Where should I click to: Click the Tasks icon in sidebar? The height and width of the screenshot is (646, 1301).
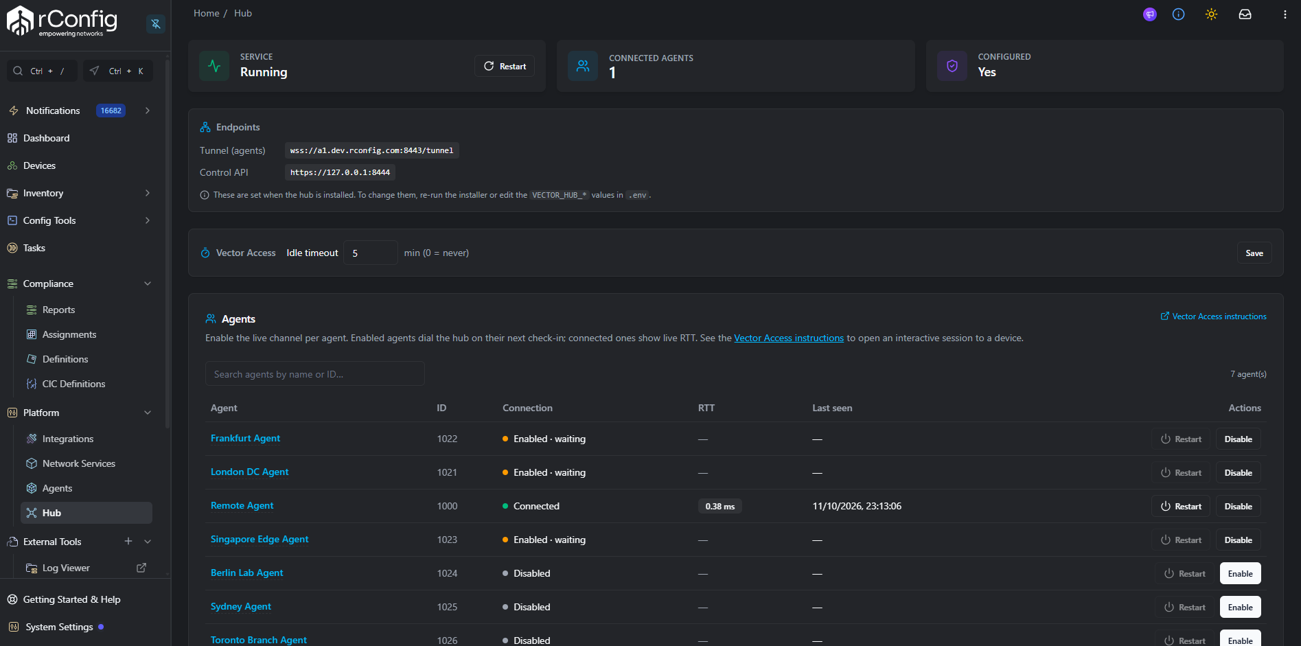tap(12, 248)
